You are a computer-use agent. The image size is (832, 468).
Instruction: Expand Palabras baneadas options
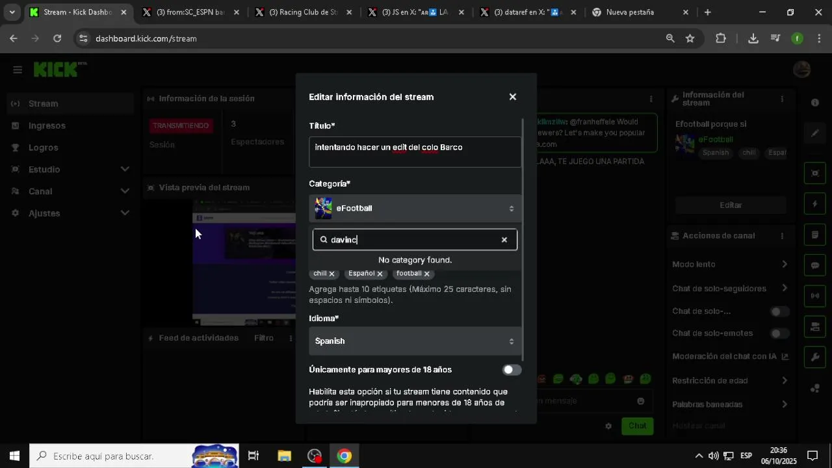[x=785, y=404]
